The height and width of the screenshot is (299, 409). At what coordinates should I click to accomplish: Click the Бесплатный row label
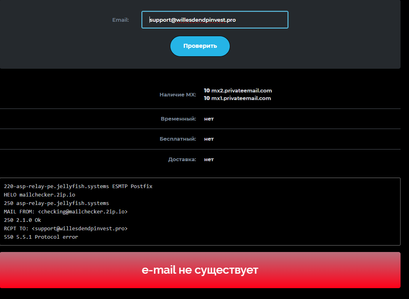(178, 139)
